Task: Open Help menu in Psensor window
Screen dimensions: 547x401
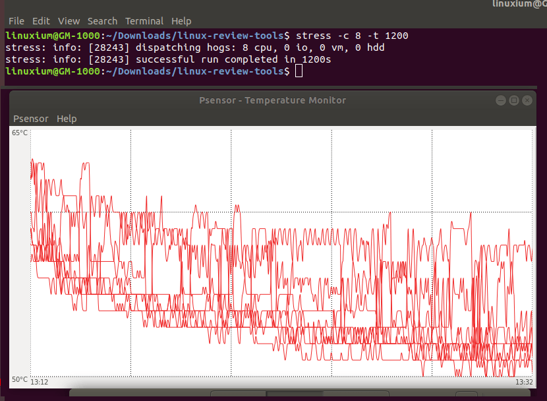Action: tap(67, 119)
